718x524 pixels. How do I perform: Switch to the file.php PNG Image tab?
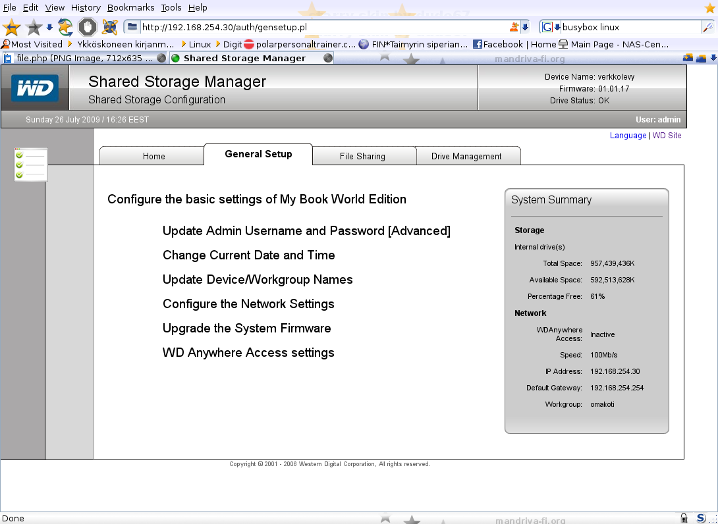[85, 58]
